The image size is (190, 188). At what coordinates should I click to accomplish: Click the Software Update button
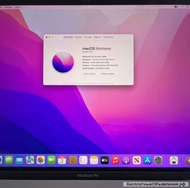pyautogui.click(x=108, y=74)
